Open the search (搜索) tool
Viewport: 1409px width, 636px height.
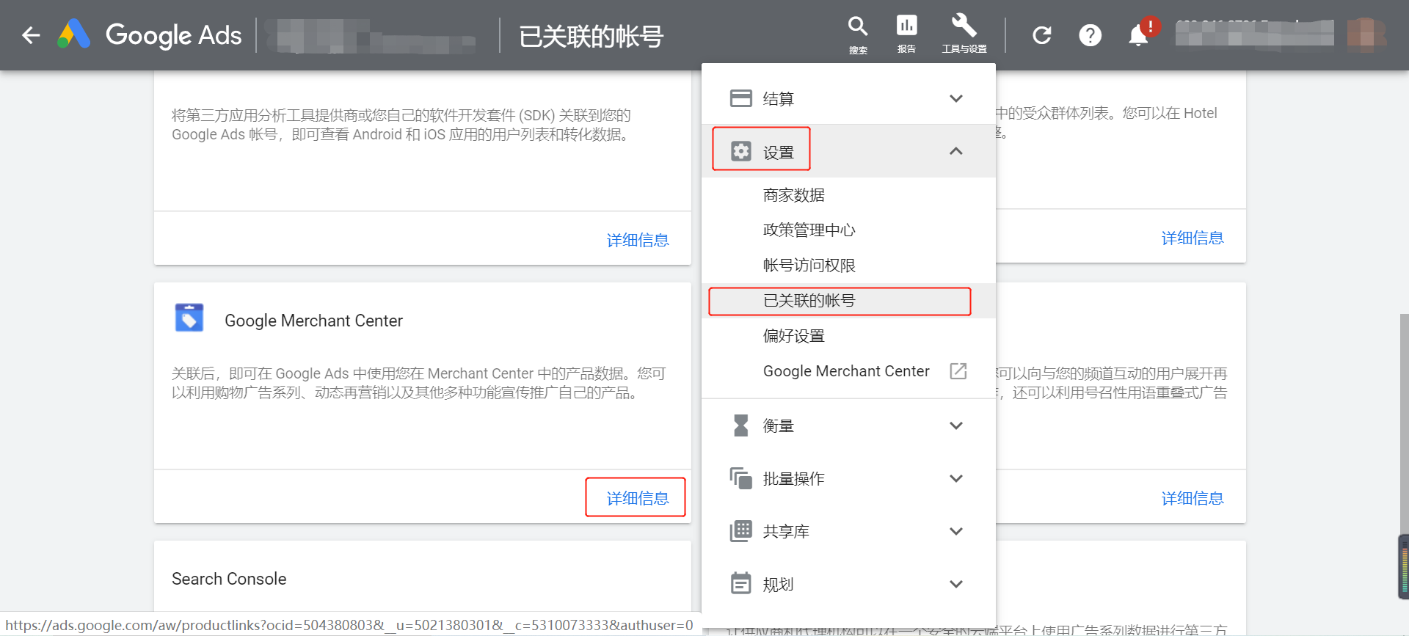(858, 34)
